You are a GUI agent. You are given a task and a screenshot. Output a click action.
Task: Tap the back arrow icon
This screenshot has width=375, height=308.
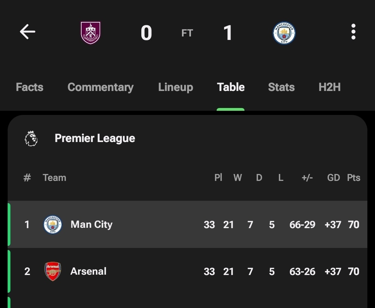pos(27,32)
